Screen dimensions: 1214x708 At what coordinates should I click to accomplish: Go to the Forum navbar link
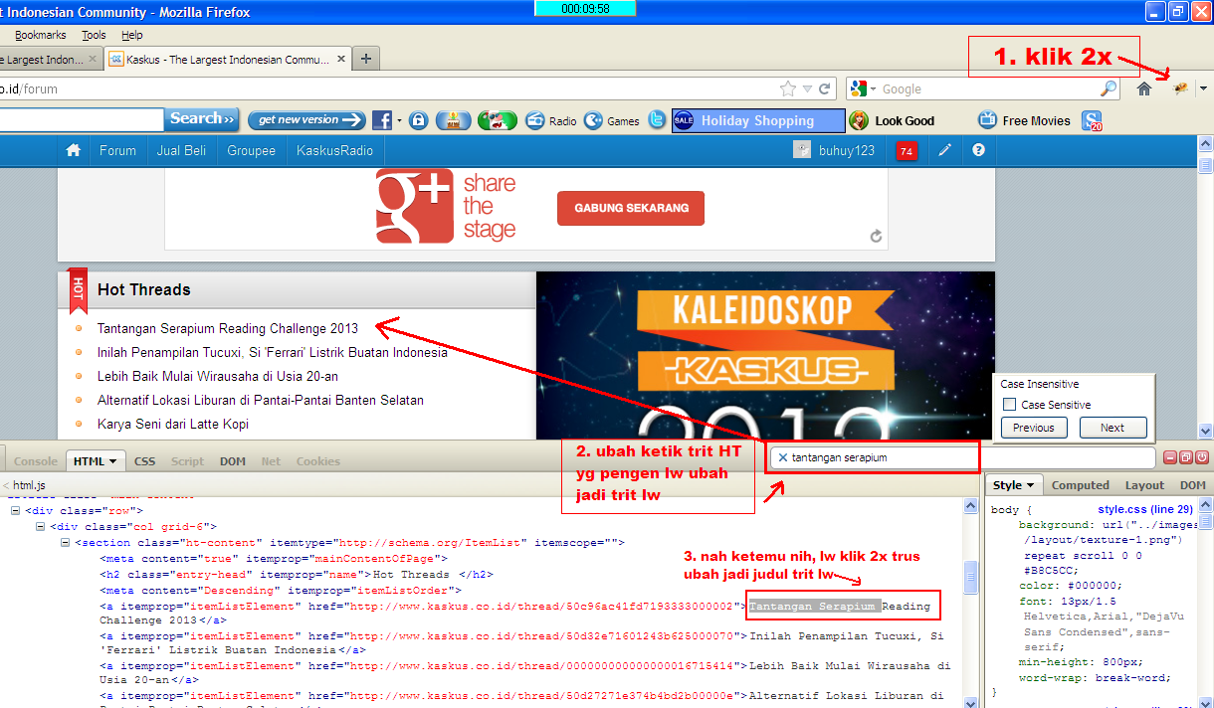(x=117, y=150)
